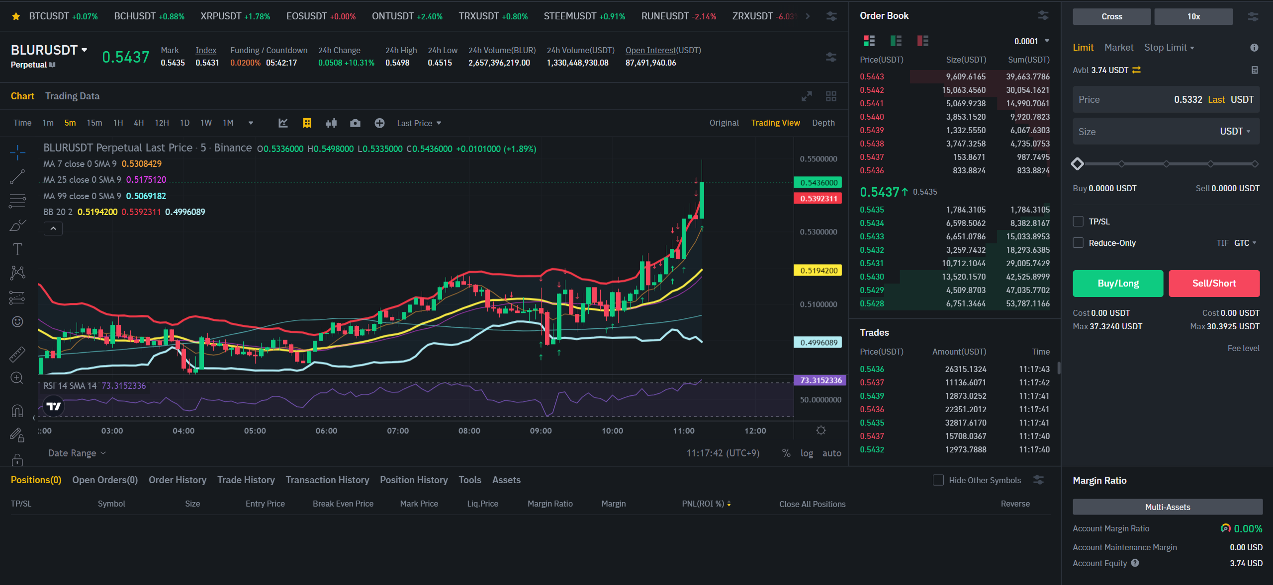Screen dimensions: 1273x585
Task: Expand more chart time intervals
Action: pos(251,123)
